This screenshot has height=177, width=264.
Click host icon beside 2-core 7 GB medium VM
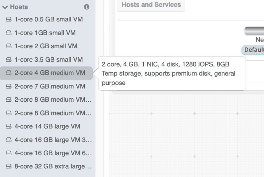(9, 86)
